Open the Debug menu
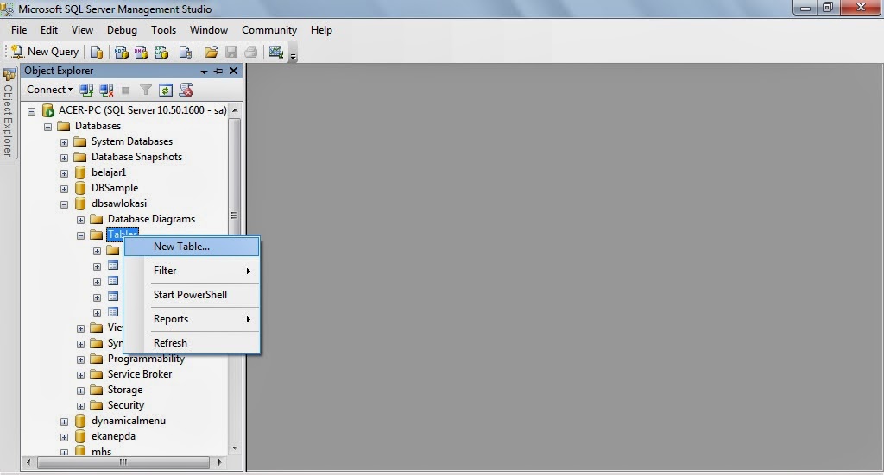This screenshot has width=884, height=475. [x=122, y=30]
